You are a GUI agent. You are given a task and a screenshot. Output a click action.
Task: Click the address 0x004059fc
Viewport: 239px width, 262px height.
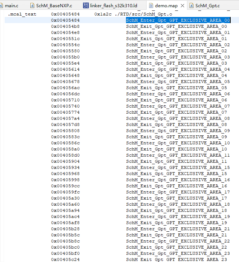pos(65,192)
